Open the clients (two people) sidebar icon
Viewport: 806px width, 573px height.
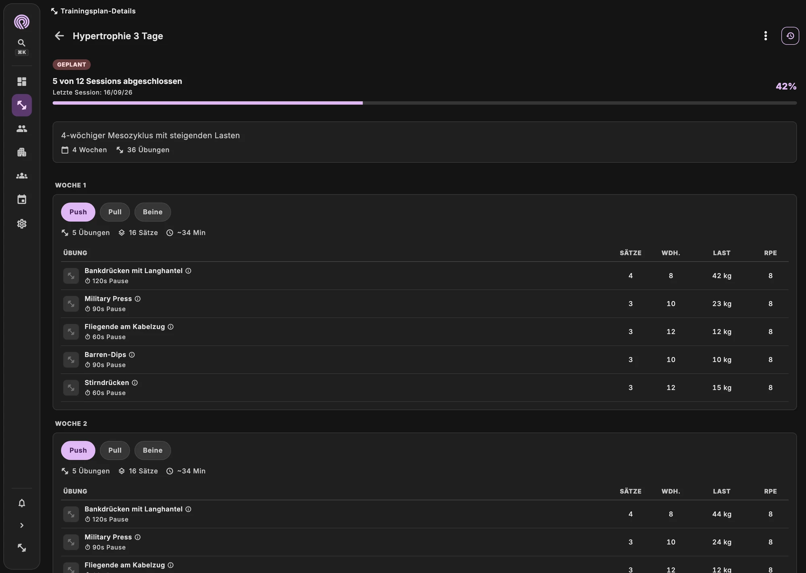[x=22, y=129]
